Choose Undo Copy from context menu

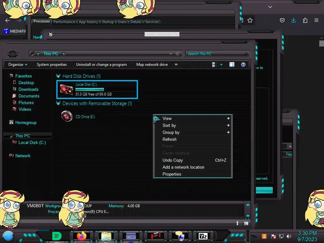pos(193,160)
